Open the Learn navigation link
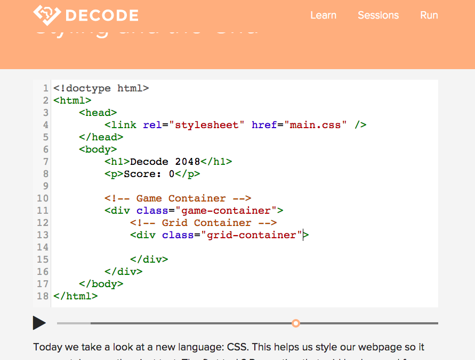475x360 pixels. (323, 15)
